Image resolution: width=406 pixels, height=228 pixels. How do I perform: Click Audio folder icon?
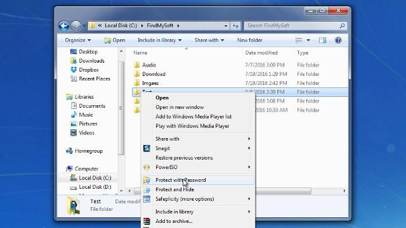(137, 65)
